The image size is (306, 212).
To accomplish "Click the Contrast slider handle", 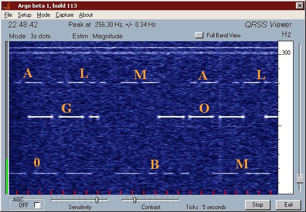I will [x=135, y=200].
